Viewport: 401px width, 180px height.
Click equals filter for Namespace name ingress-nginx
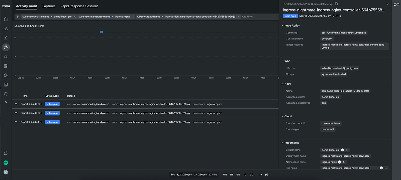tap(340, 162)
